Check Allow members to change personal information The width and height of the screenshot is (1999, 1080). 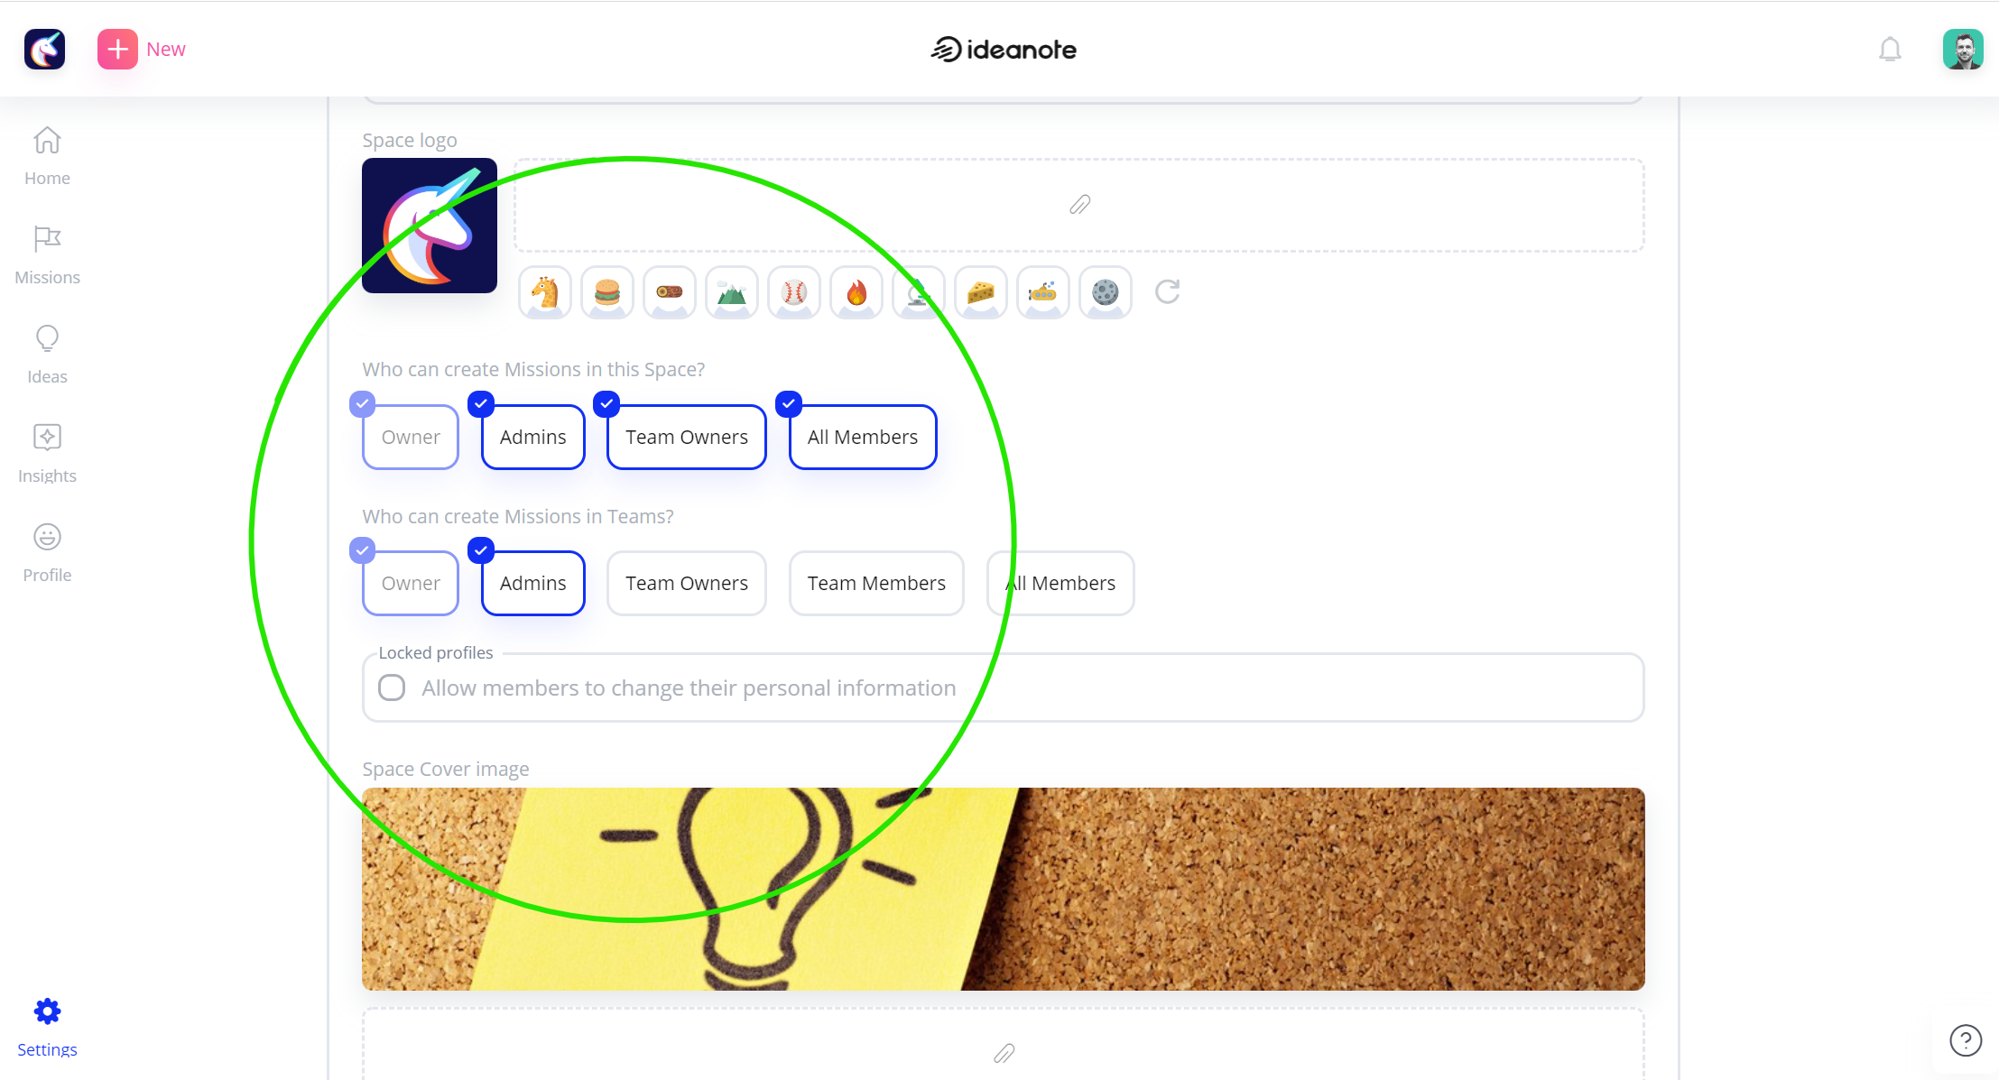coord(392,688)
